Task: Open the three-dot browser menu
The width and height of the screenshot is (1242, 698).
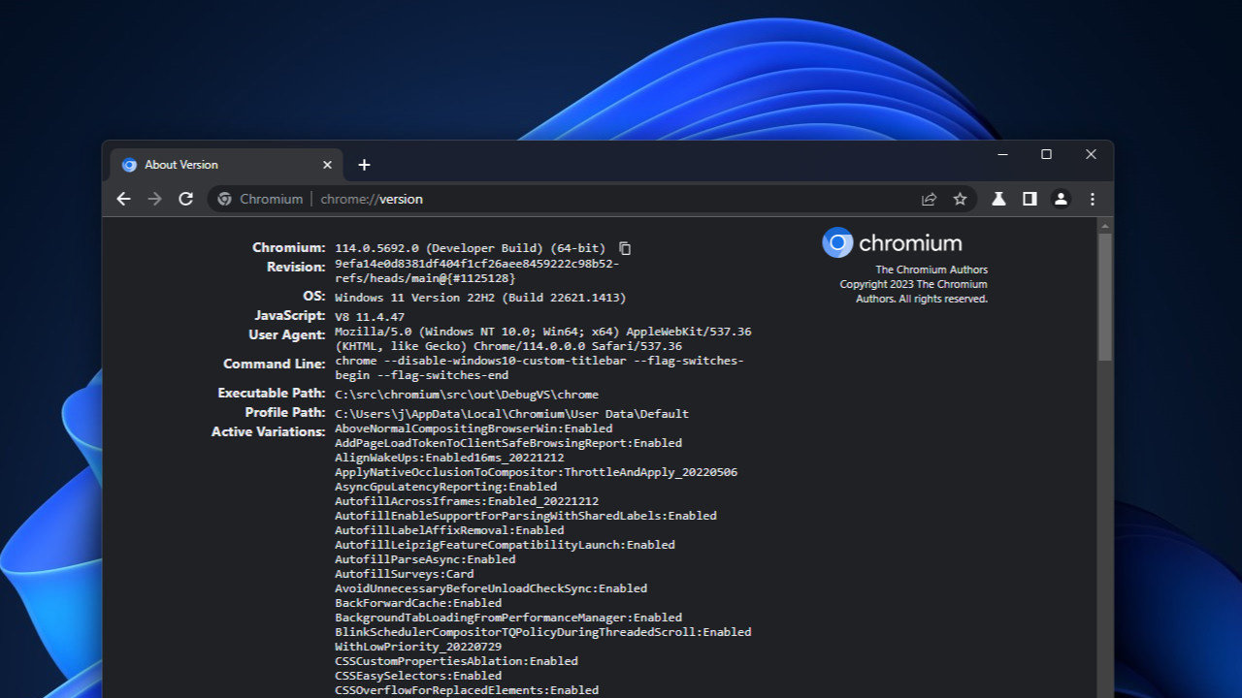Action: (x=1092, y=199)
